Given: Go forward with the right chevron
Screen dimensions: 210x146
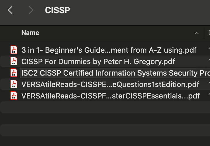Looking at the screenshot, I should coord(31,10).
